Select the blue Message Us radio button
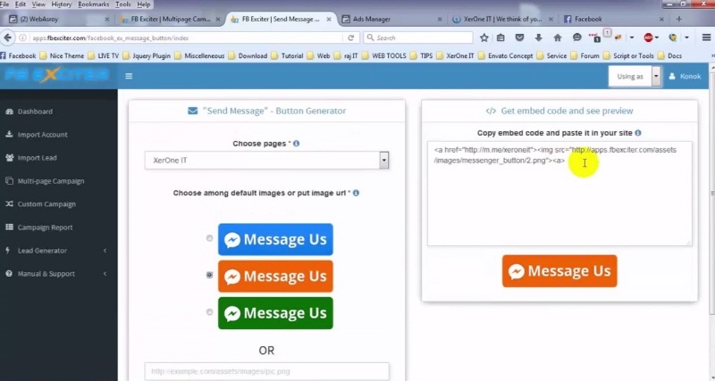 tap(209, 238)
